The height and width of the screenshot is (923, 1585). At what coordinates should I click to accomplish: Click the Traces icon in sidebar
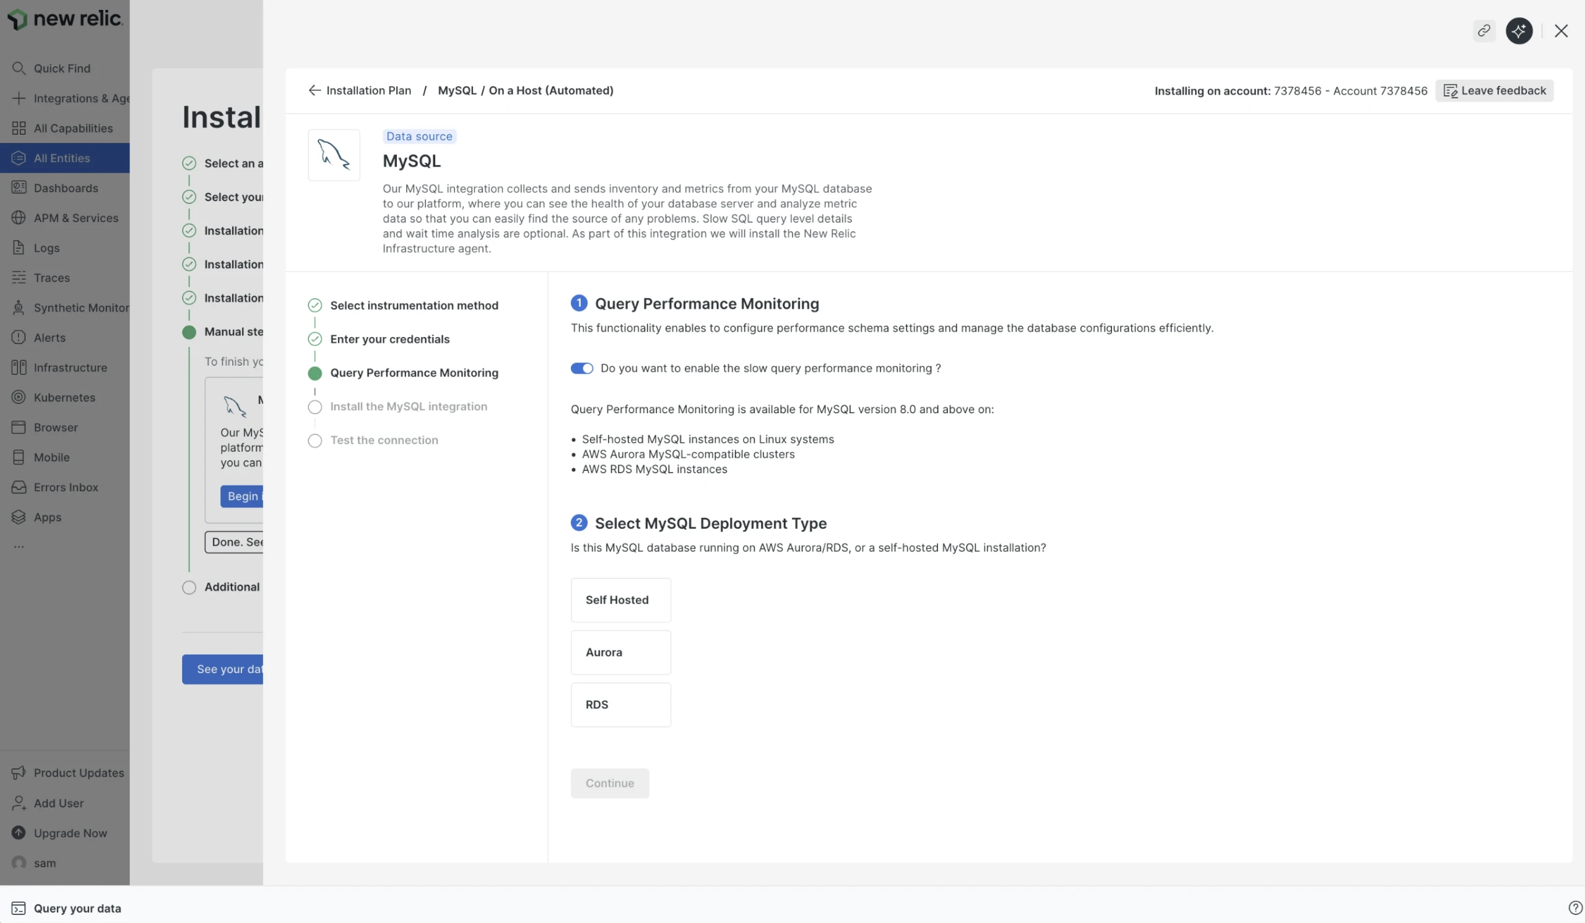coord(19,278)
